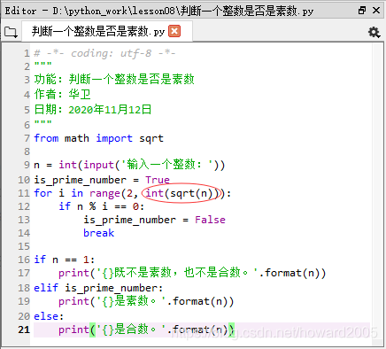This screenshot has width=386, height=349.
Task: Click print '{}既不是素数，也不是合数。' line
Action: click(x=192, y=273)
